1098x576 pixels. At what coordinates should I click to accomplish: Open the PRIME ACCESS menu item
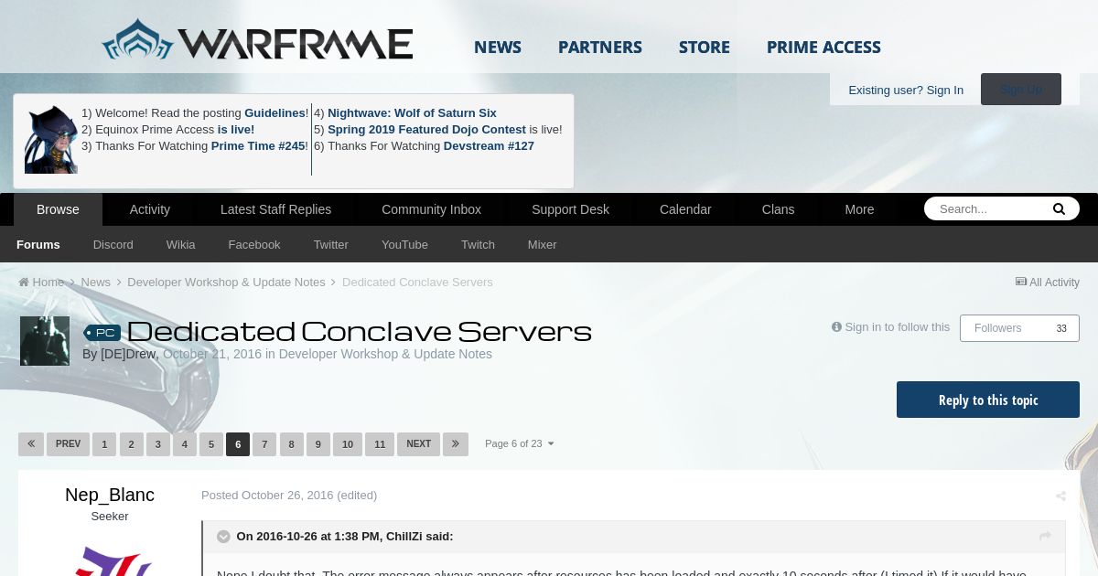tap(823, 47)
